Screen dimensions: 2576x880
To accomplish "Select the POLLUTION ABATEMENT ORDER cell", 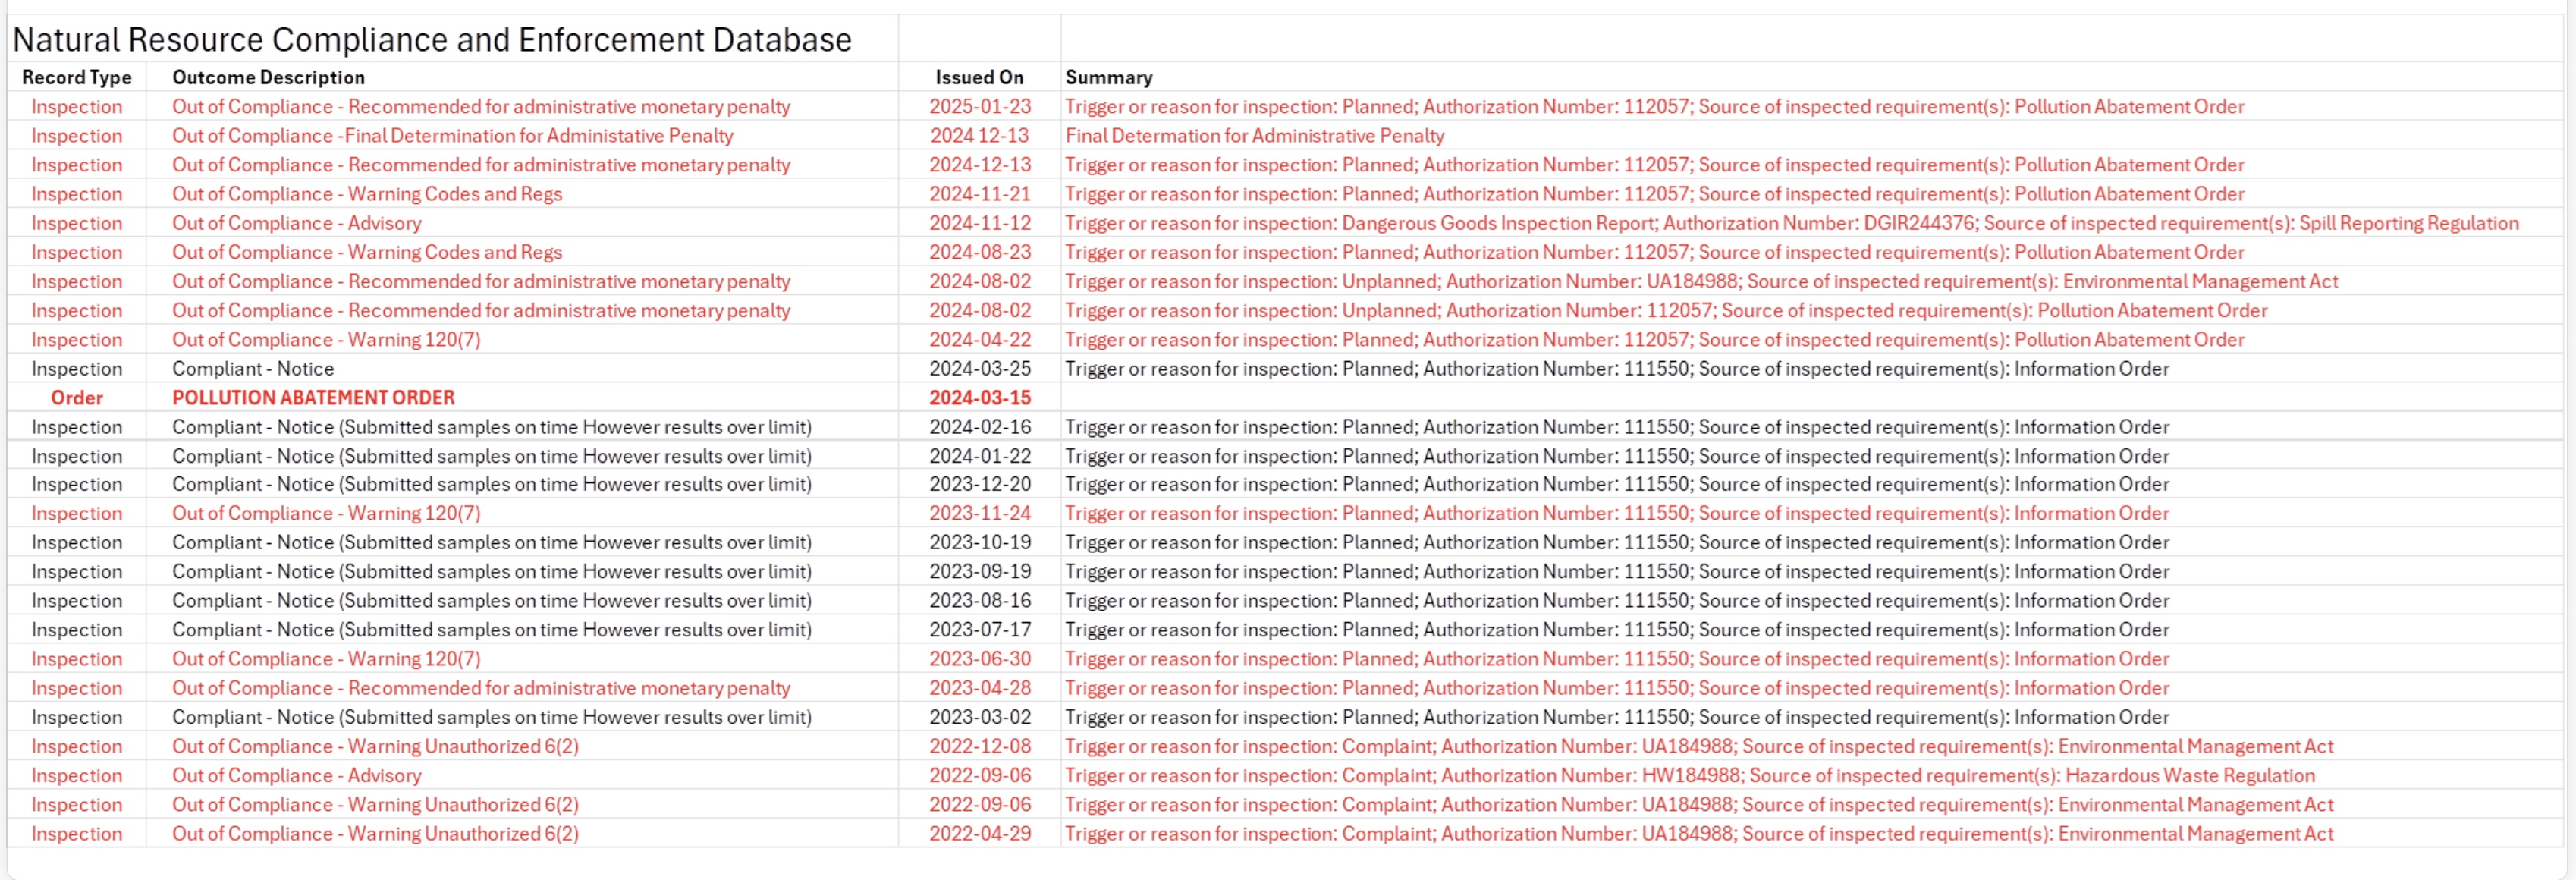I will click(313, 398).
